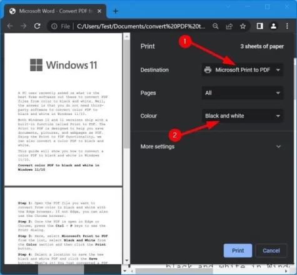
Task: Click the 'Pages' label
Action: pyautogui.click(x=148, y=93)
